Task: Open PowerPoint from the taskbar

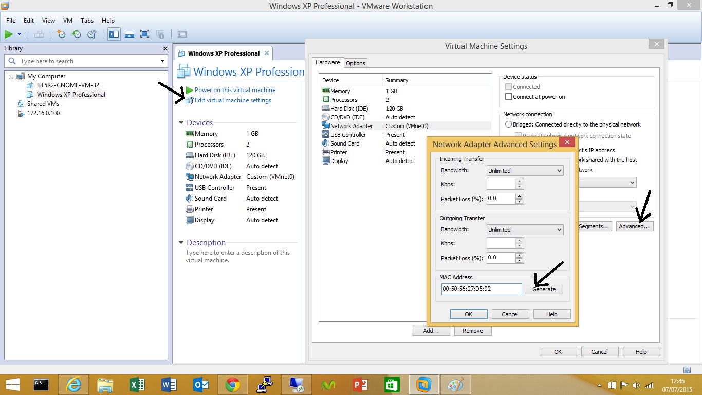Action: [360, 385]
